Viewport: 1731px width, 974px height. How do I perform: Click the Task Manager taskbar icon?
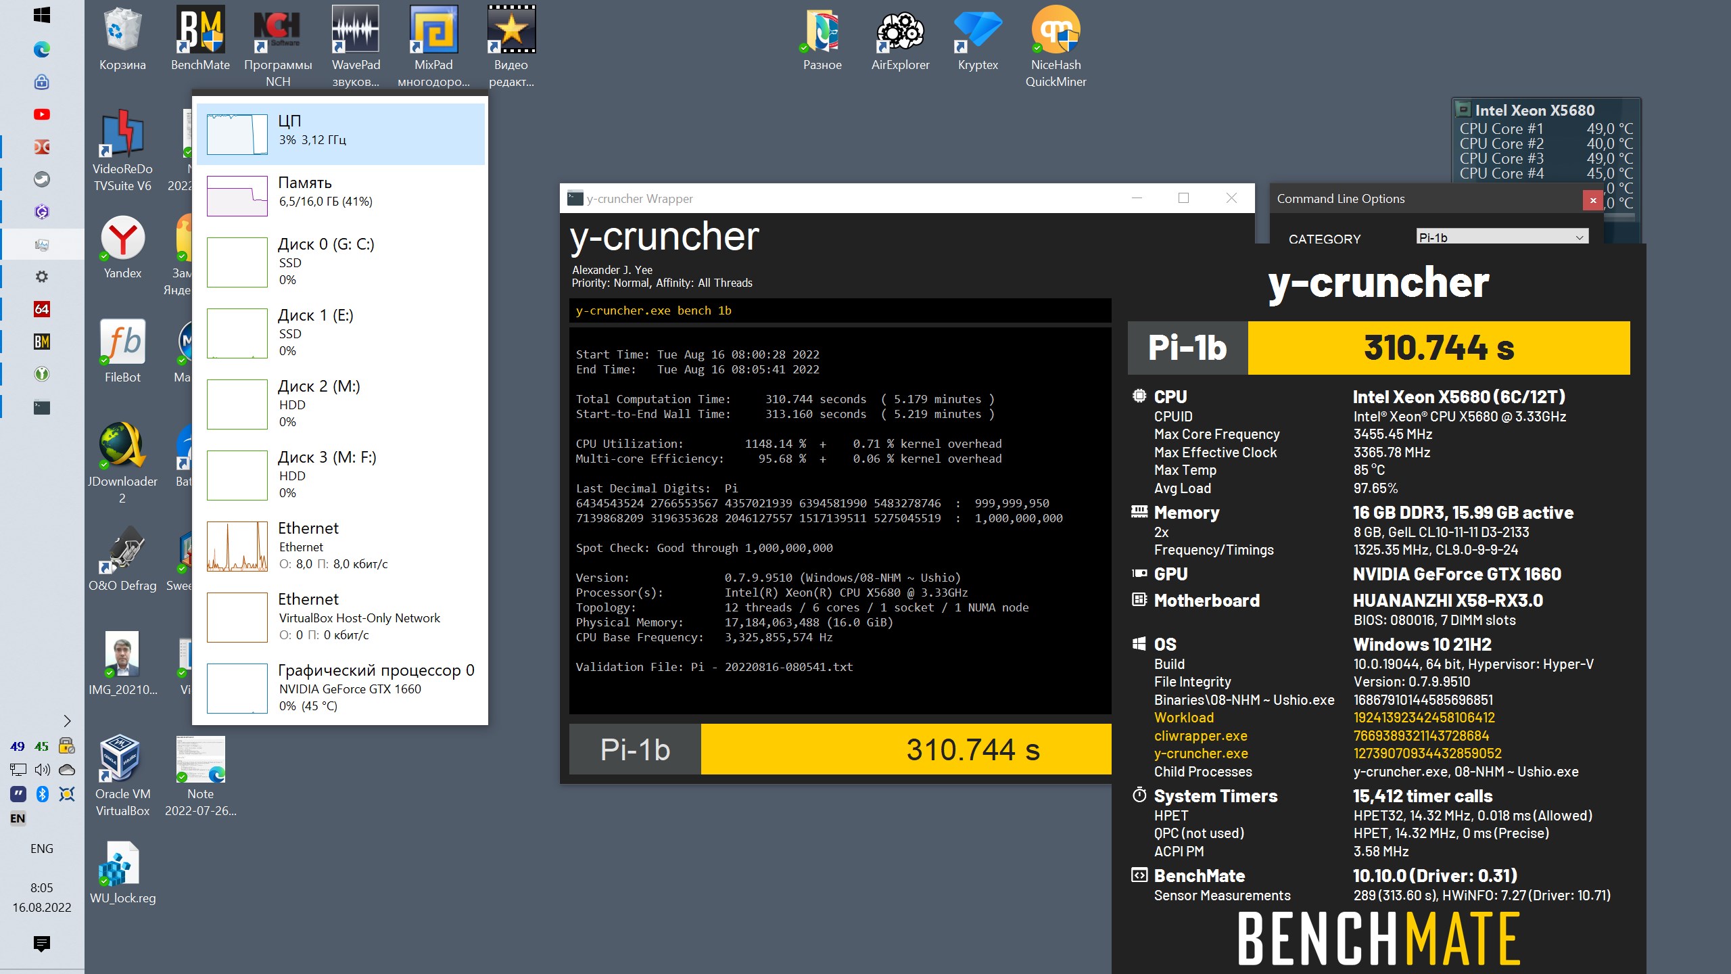[42, 244]
